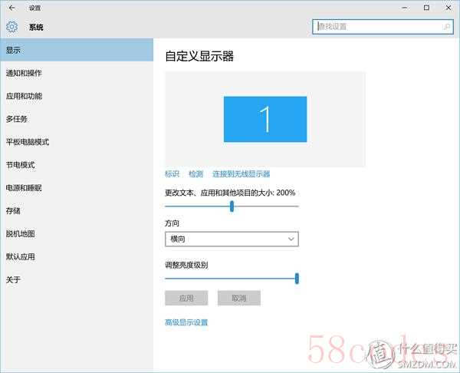Click the back arrow icon
The width and height of the screenshot is (460, 373).
11,8
